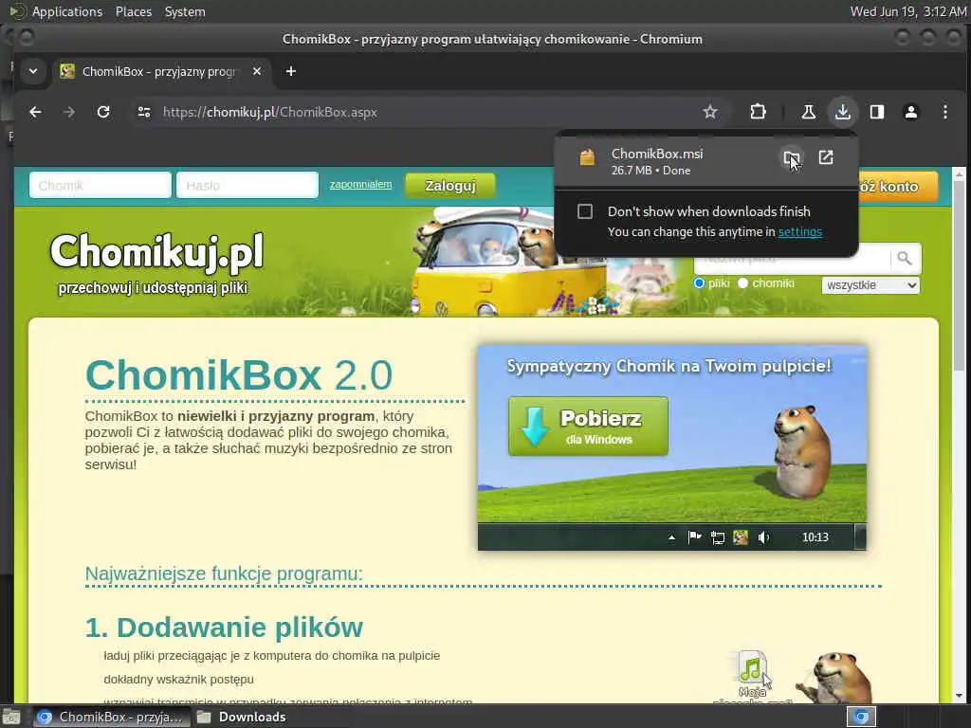Click the ChomikBox 2.0 heading
The image size is (971, 728).
pyautogui.click(x=239, y=374)
